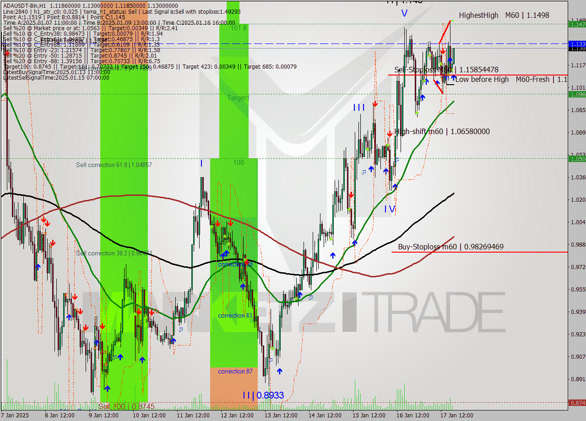The image size is (586, 421).
Task: Select the 'HighestHigh M60 | 1.1498' label
Action: (x=504, y=15)
